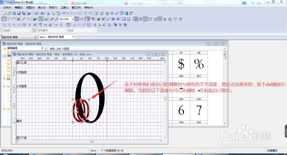Image resolution: width=287 pixels, height=155 pixels.
Task: Toggle bearings display button with B
Action: (160, 19)
